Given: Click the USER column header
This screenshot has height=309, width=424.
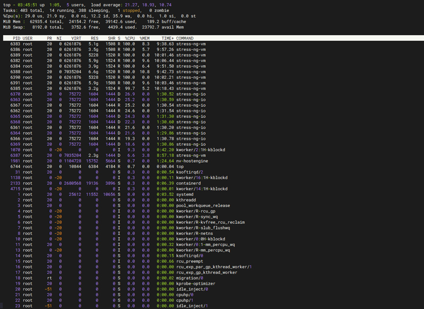Looking at the screenshot, I should [x=27, y=38].
